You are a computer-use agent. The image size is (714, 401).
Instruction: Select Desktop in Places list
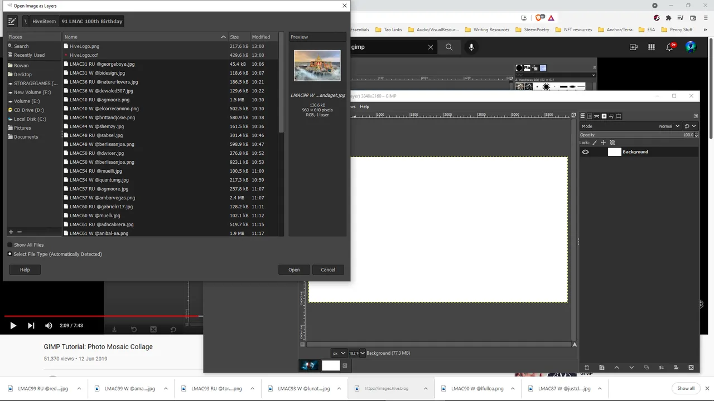(33, 74)
